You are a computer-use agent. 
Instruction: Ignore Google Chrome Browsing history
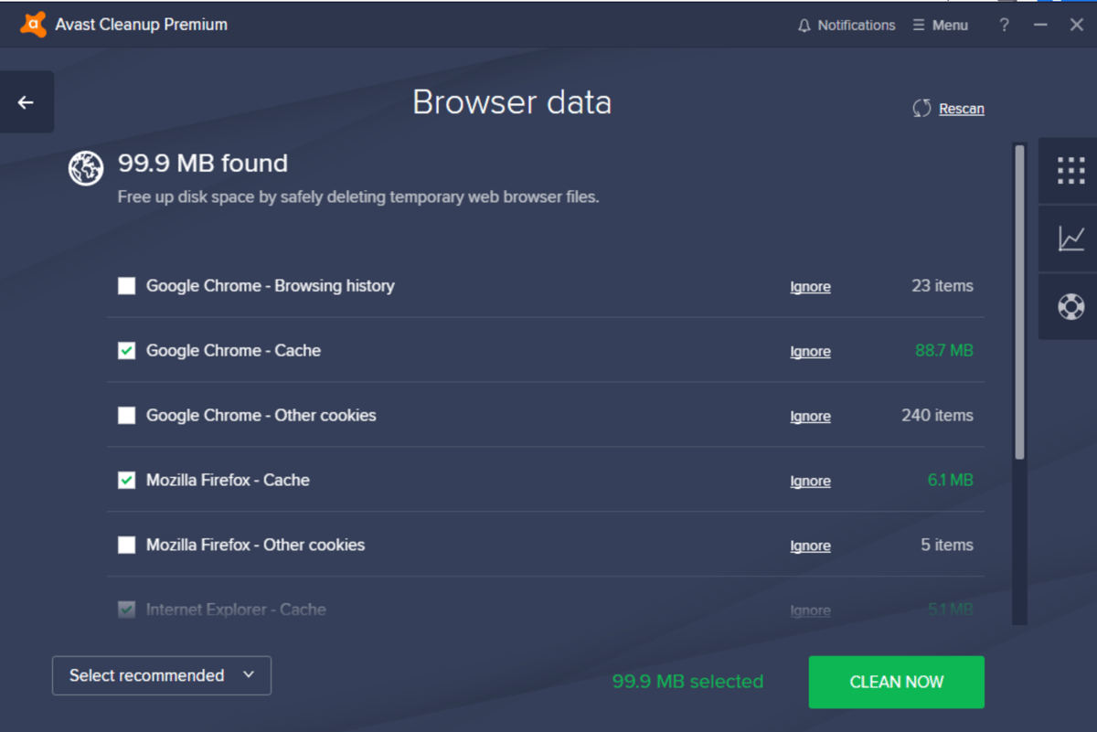click(x=810, y=287)
